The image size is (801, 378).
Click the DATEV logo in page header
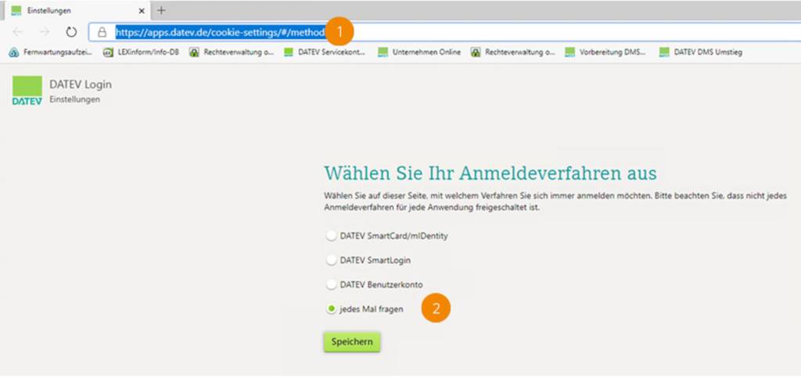point(27,91)
